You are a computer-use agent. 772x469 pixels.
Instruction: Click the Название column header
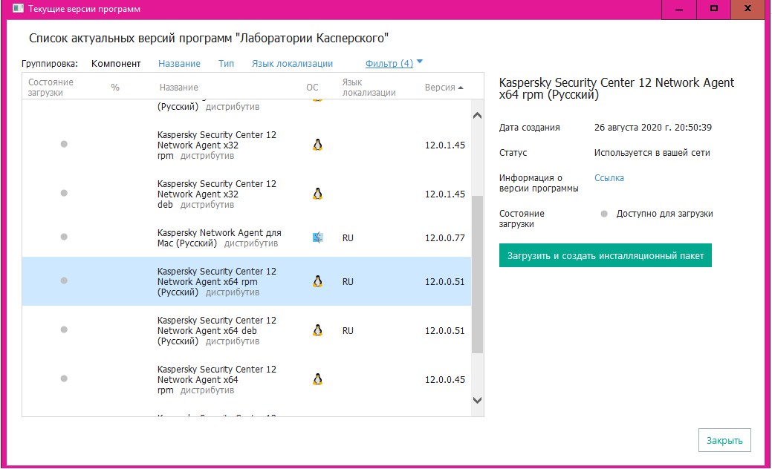click(179, 88)
